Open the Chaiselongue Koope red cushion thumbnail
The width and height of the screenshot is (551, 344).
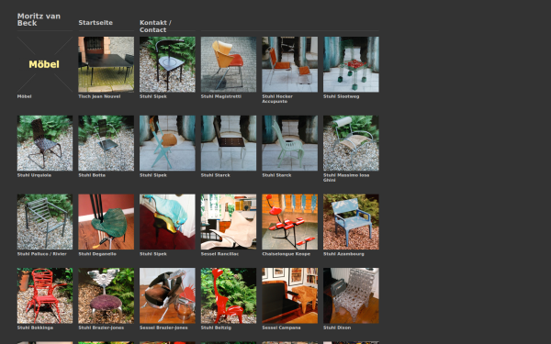click(289, 222)
